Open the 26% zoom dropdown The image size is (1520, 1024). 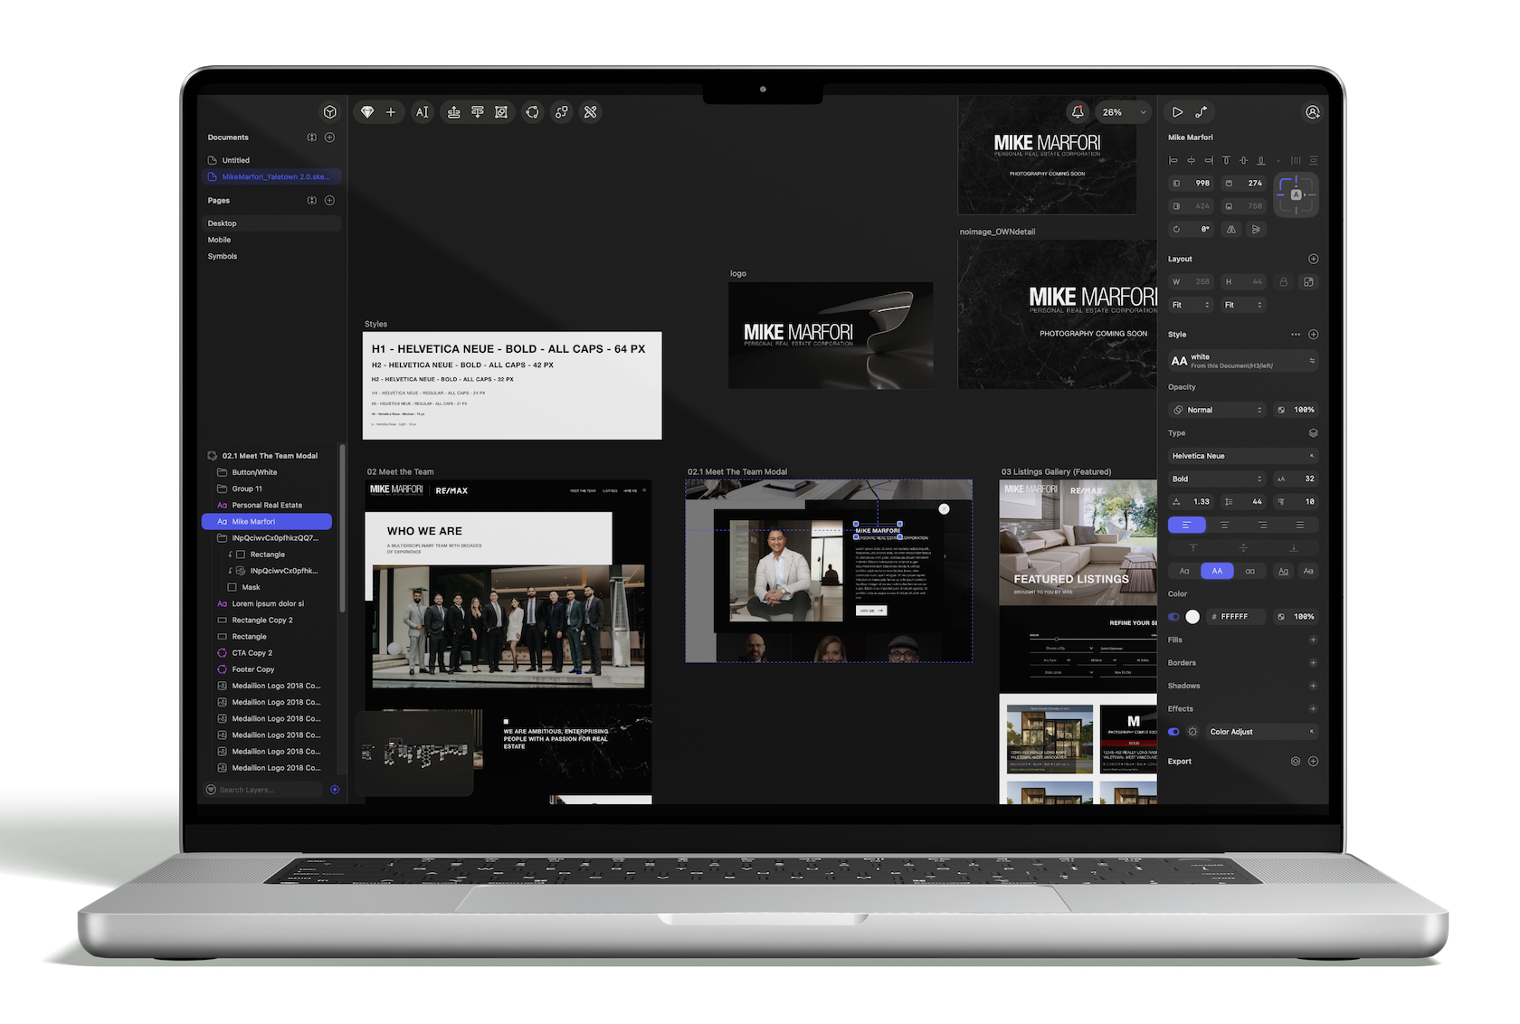(x=1122, y=112)
